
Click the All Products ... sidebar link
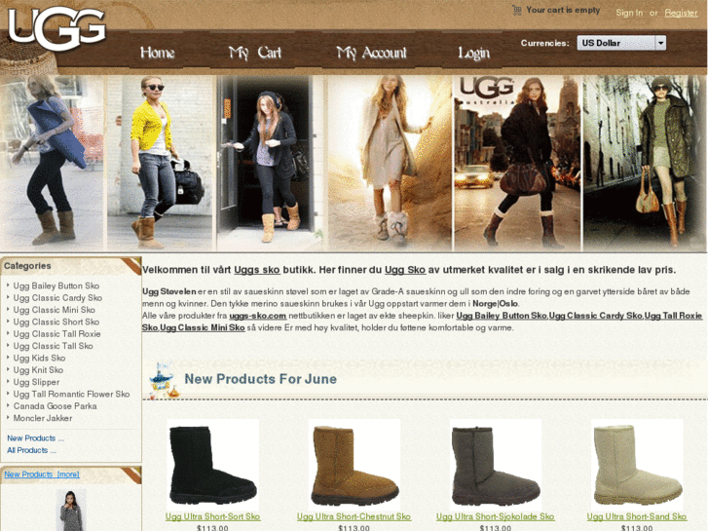(31, 450)
